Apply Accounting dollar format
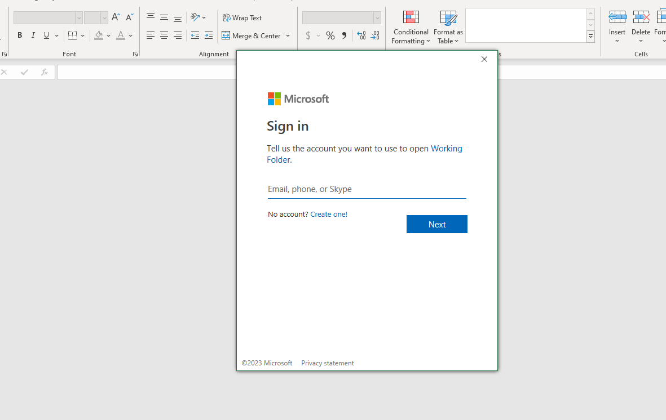 point(308,35)
